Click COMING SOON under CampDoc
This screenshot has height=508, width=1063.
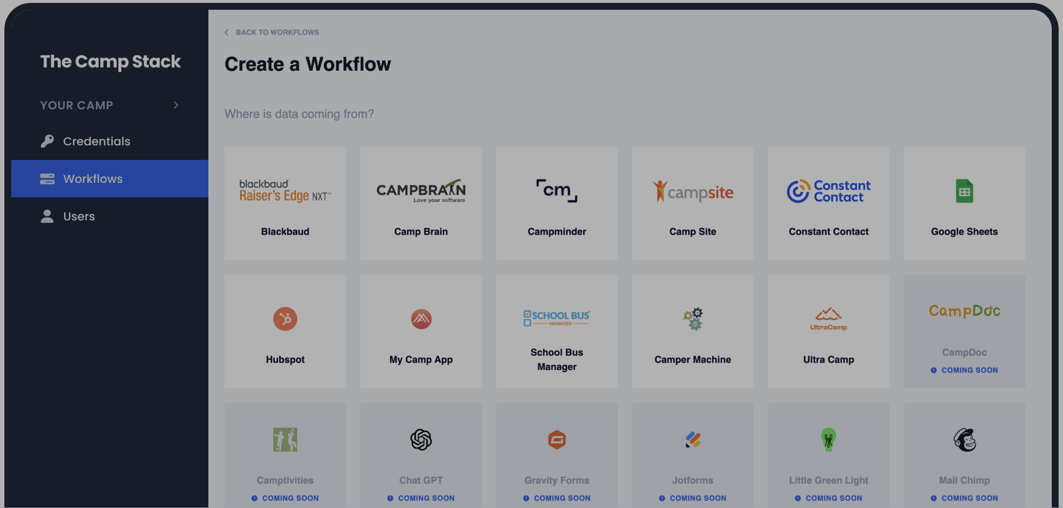point(969,370)
